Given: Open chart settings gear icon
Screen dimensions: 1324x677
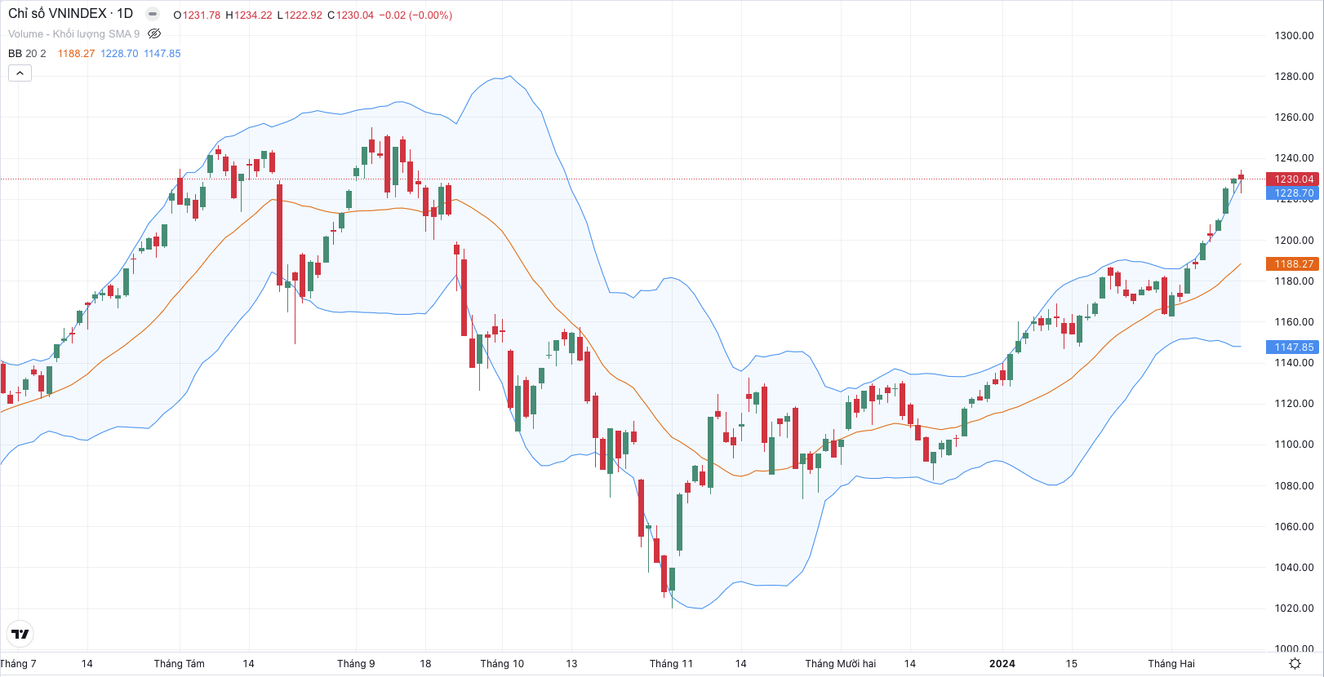Looking at the screenshot, I should tap(1295, 664).
